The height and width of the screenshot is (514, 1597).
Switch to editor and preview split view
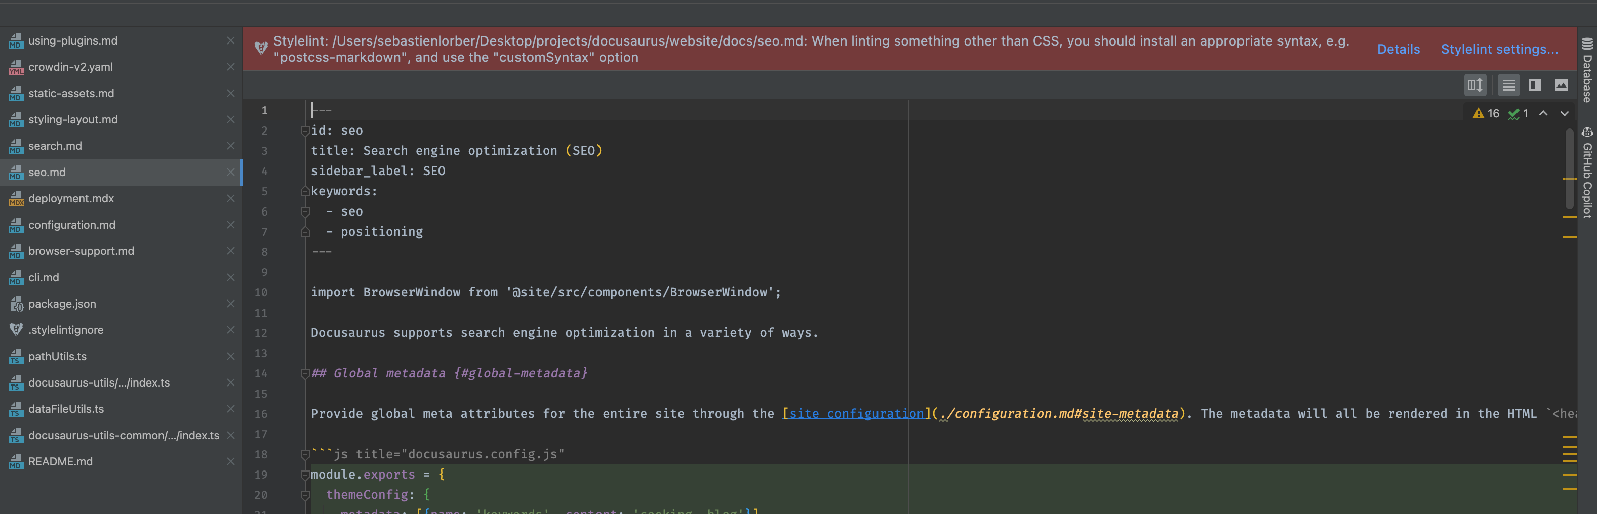pos(1534,85)
